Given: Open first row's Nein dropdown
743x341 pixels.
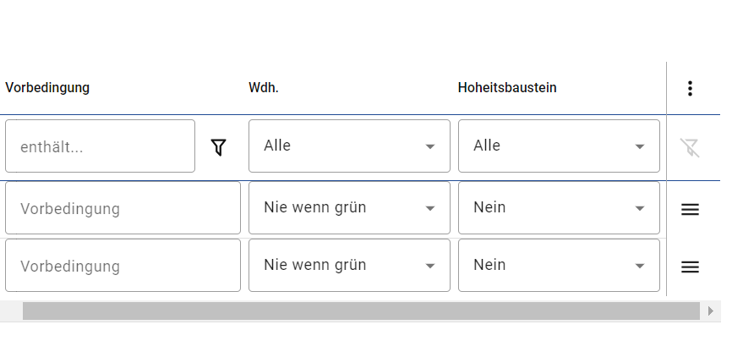Looking at the screenshot, I should tap(559, 207).
